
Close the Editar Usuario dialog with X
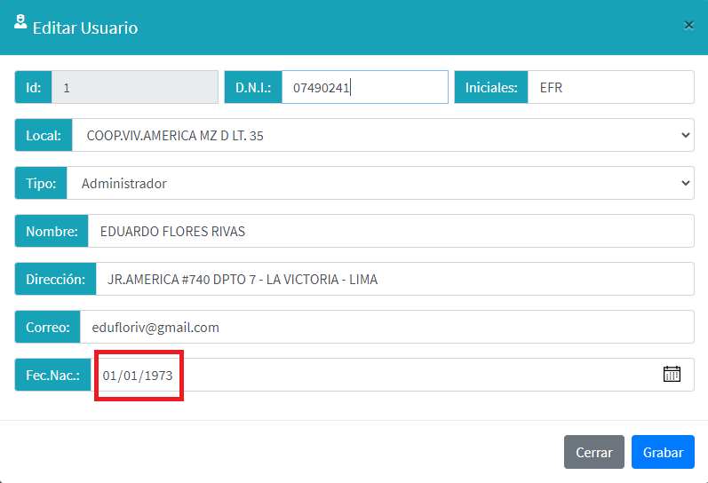[688, 26]
